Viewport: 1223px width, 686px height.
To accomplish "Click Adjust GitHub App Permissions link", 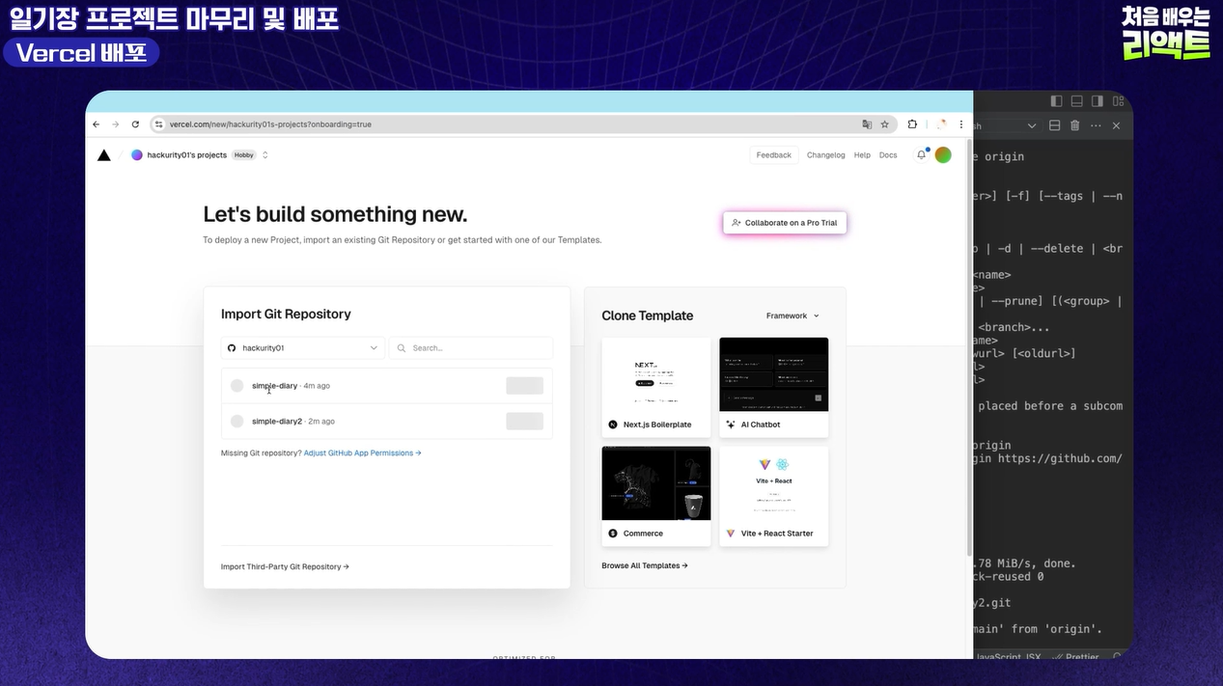I will (362, 453).
